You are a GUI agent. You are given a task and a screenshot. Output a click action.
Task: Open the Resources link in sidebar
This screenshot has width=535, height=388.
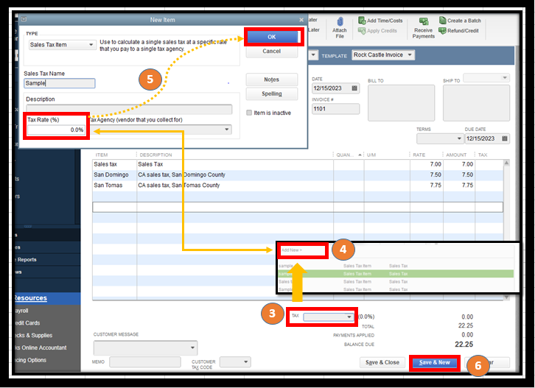click(x=30, y=298)
